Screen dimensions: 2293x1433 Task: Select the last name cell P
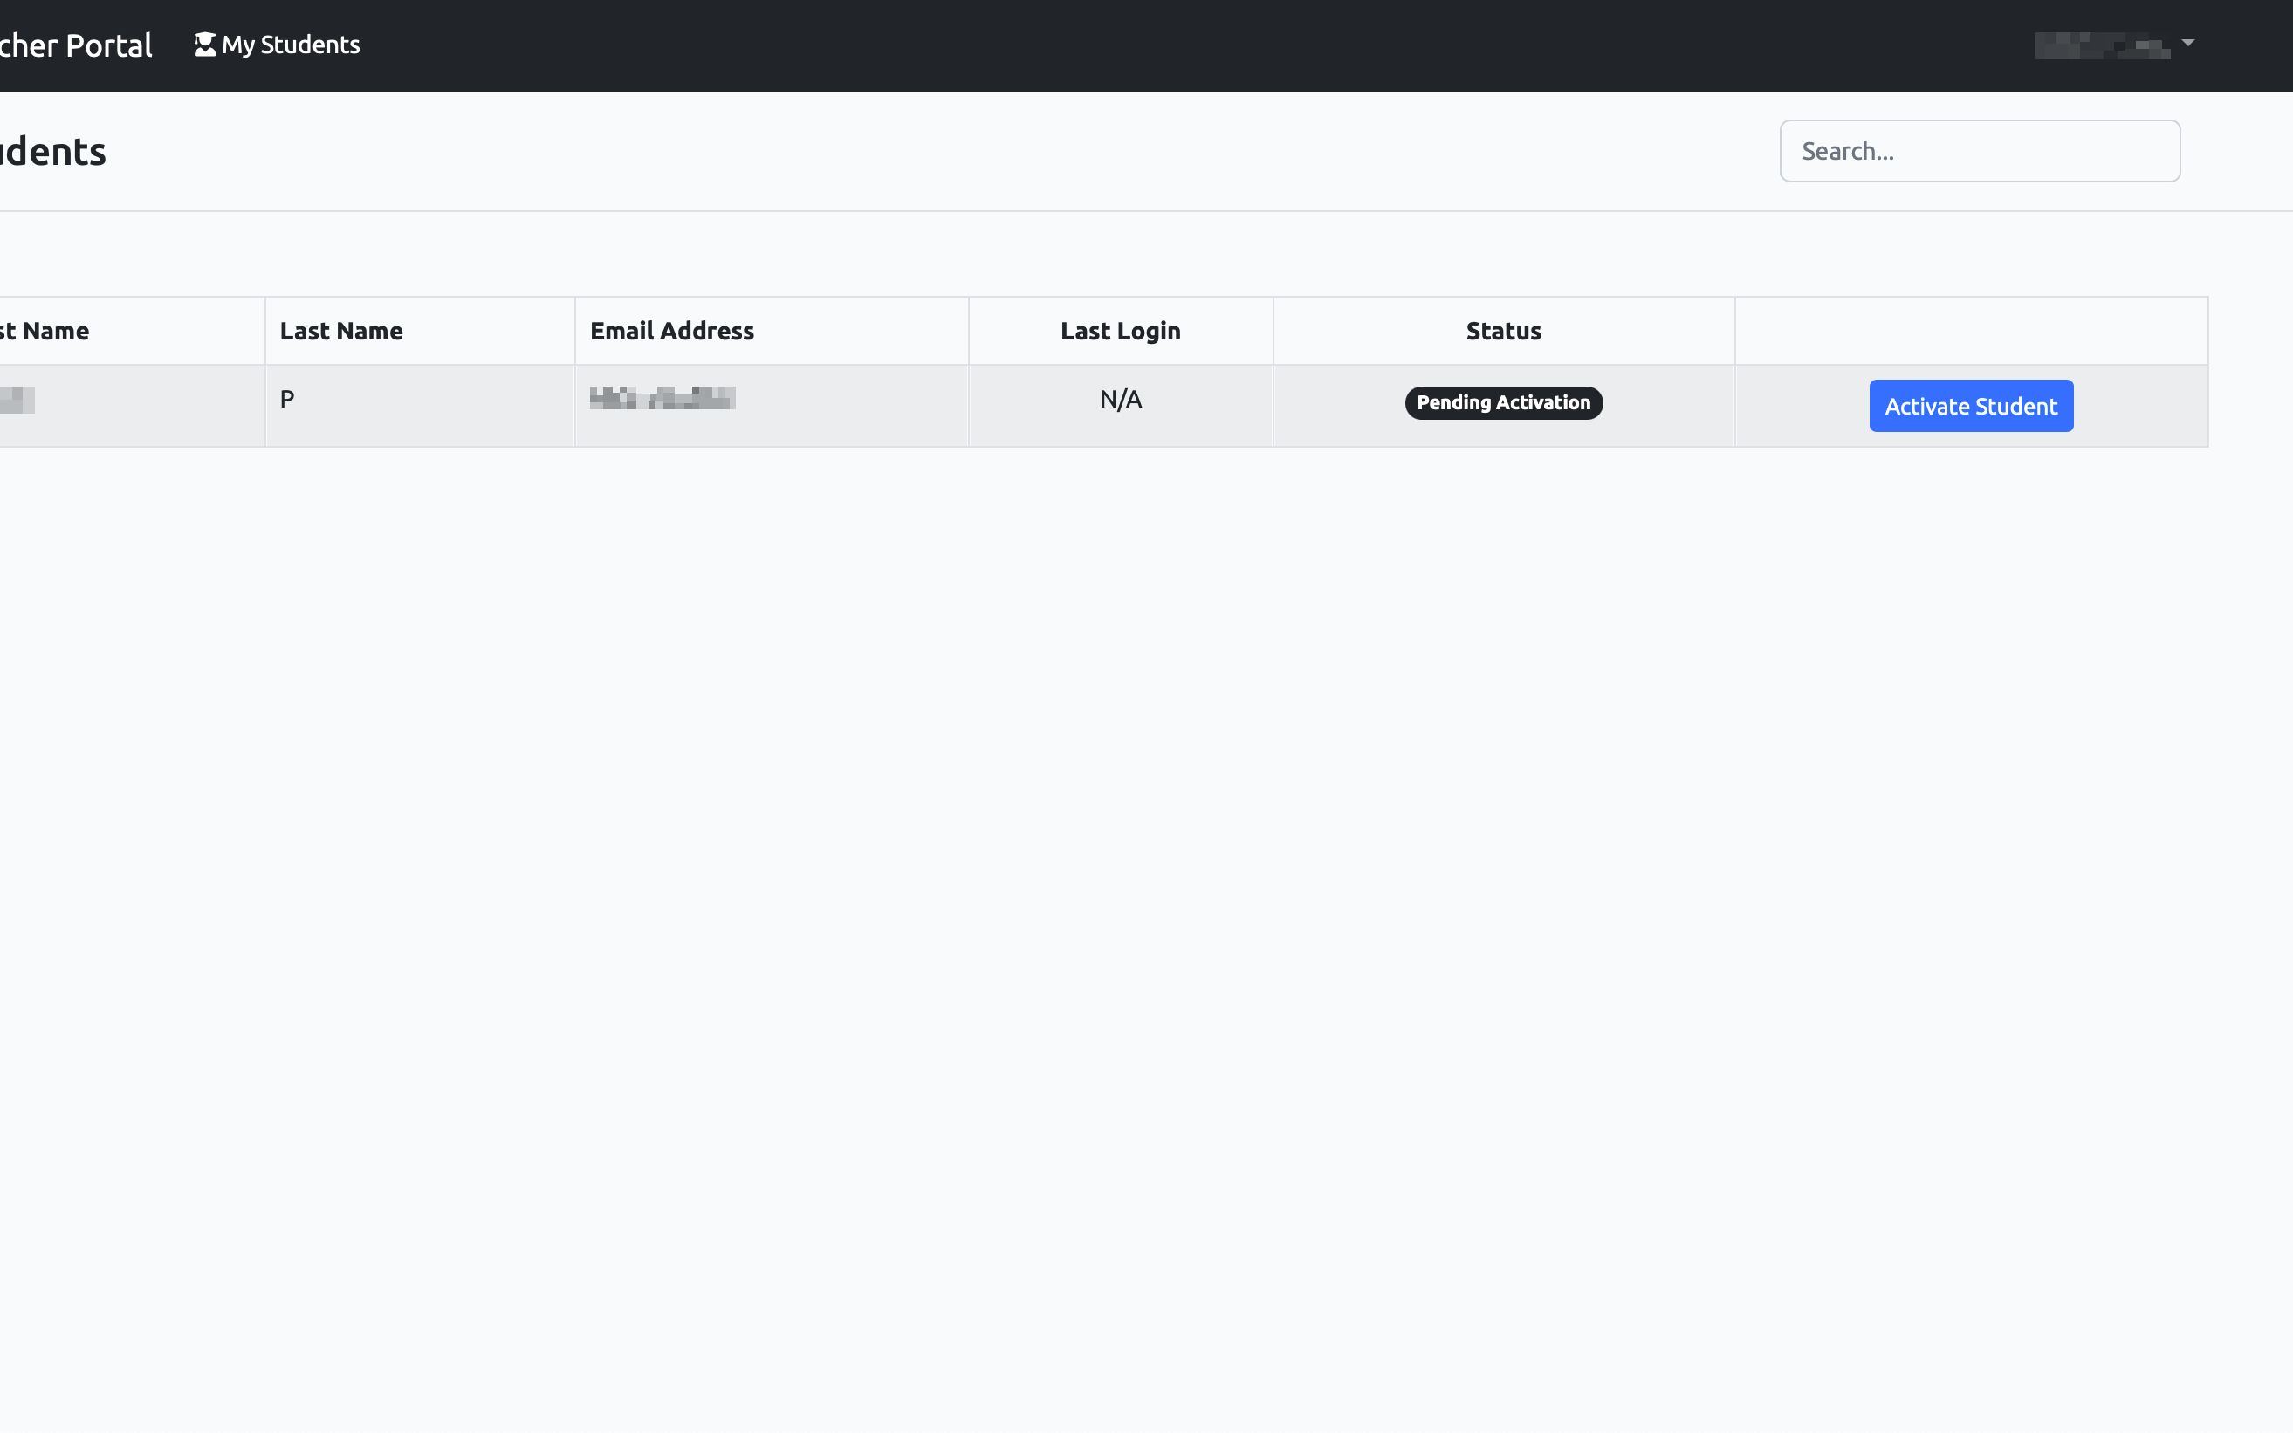(x=287, y=399)
